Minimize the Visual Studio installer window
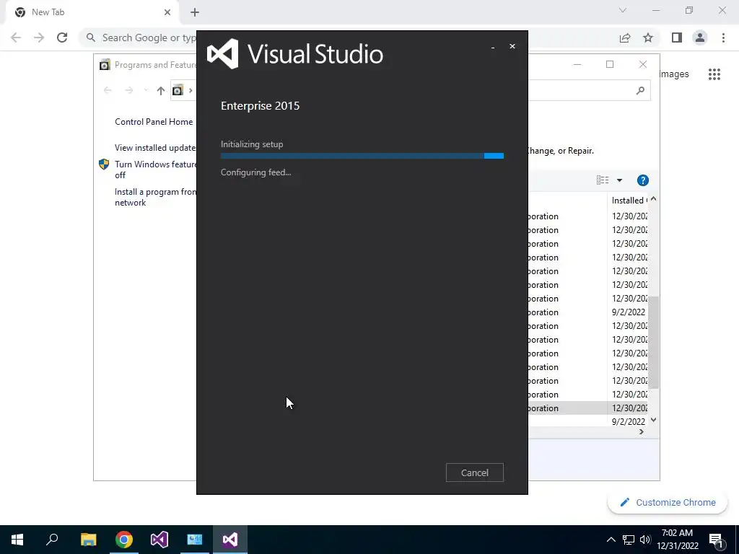Viewport: 739px width, 554px height. [x=493, y=47]
